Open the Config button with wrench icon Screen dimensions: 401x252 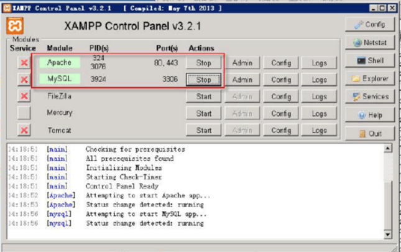[370, 24]
